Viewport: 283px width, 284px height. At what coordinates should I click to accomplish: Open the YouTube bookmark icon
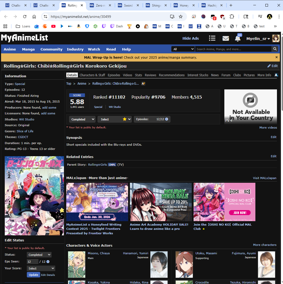(53, 27)
